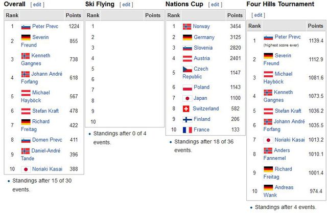Click Slovenia flag next to Domen Prevc

[26, 140]
